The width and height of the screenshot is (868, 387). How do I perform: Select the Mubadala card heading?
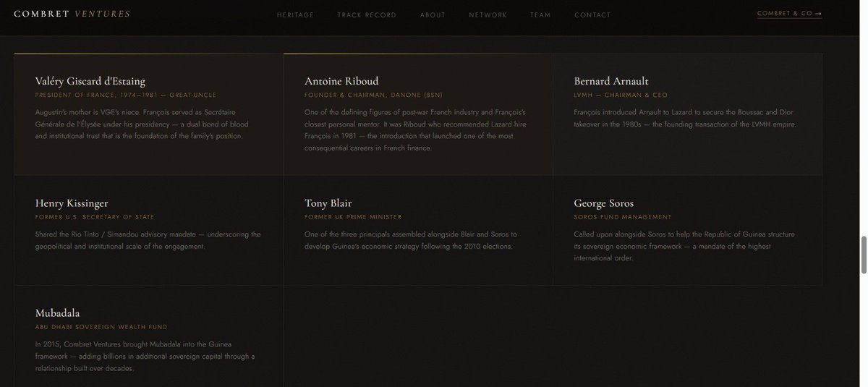tap(57, 313)
